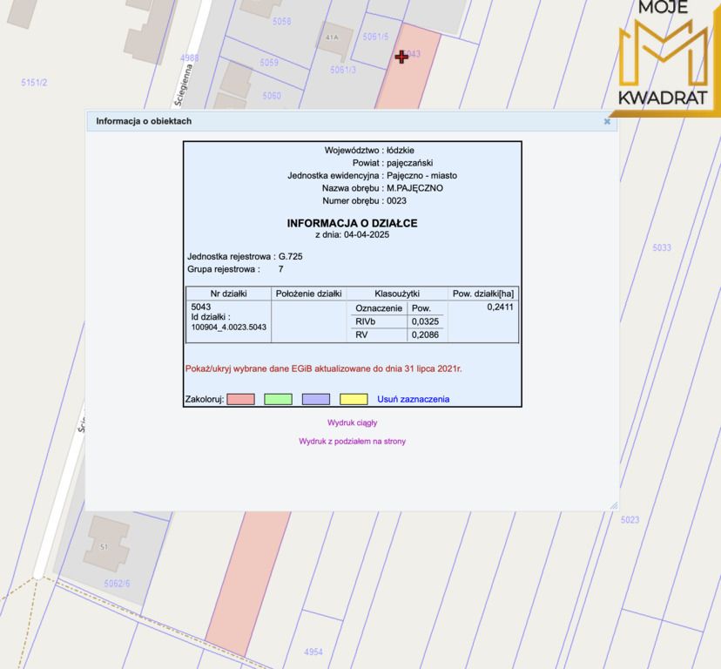Click parcel label 5060 on the map

point(272,95)
